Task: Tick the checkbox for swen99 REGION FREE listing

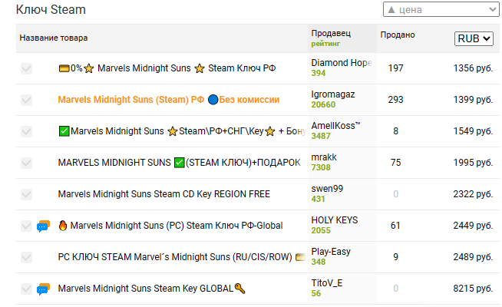Action: pos(27,194)
